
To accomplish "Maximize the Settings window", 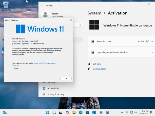I will (149, 4).
